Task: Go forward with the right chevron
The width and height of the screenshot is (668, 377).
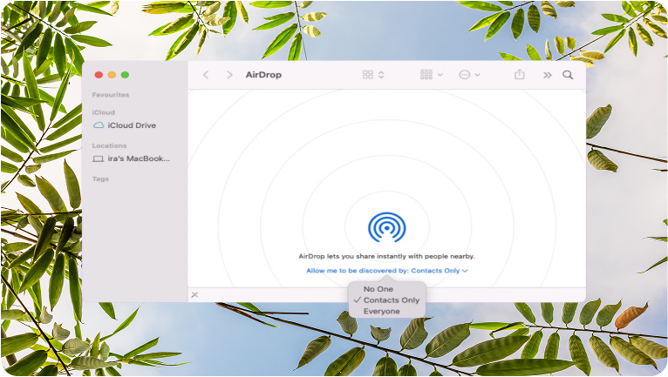Action: (x=229, y=75)
